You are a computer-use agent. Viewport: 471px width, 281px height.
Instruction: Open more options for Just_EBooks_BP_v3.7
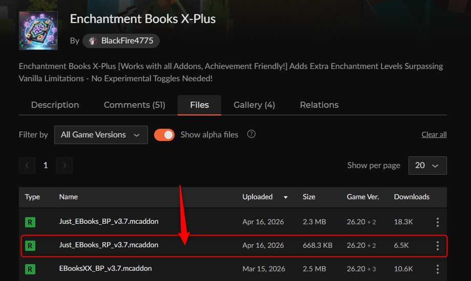tap(438, 222)
